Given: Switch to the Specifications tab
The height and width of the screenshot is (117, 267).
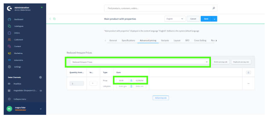Looking at the screenshot, I should click(x=128, y=41).
